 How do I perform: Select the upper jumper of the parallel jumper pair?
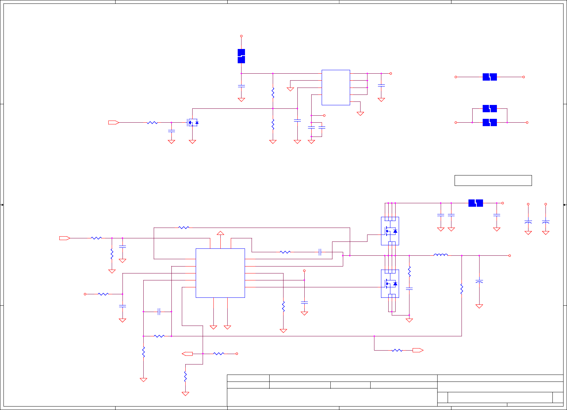coord(490,108)
